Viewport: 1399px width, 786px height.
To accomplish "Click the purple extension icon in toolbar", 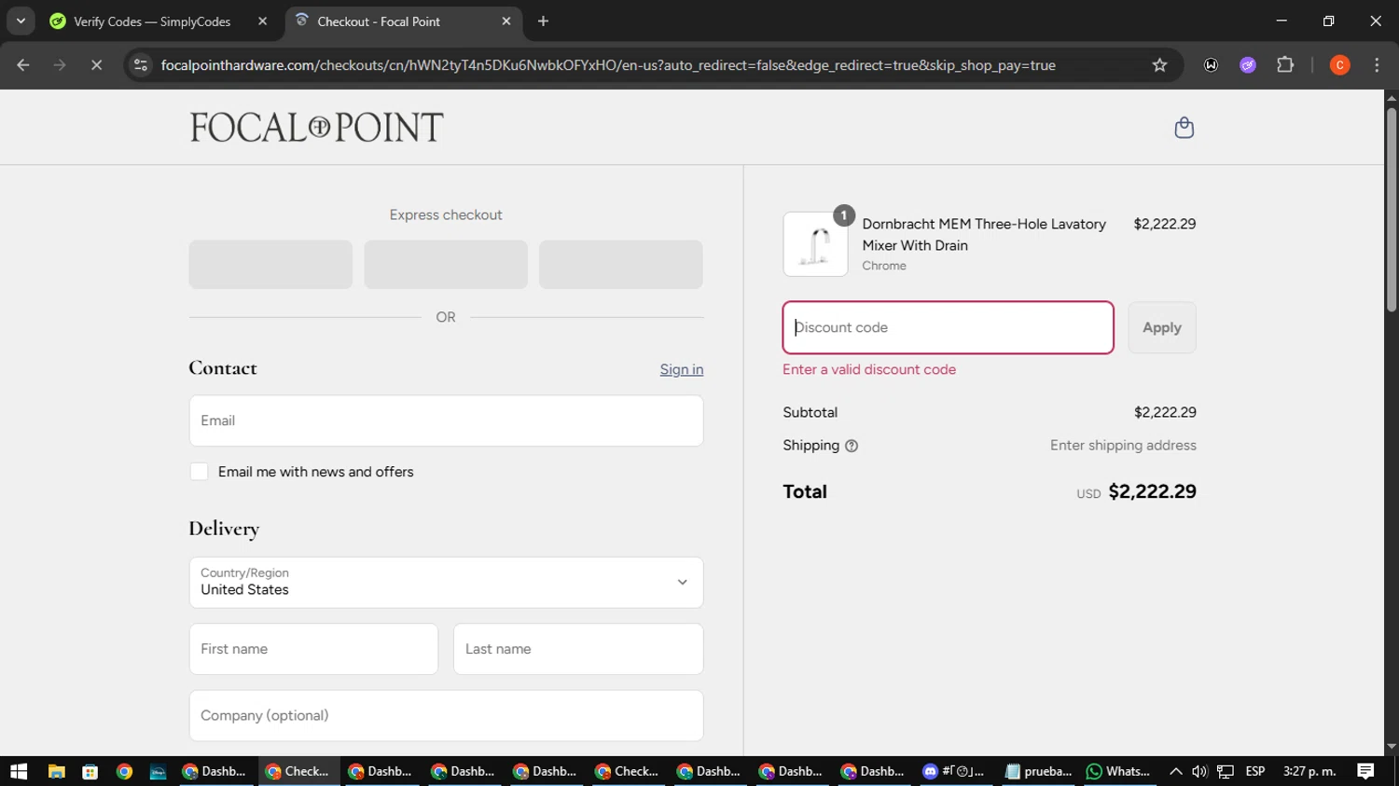I will (1248, 65).
